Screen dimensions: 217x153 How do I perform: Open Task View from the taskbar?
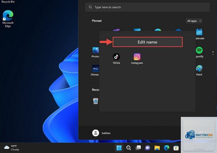point(138,148)
